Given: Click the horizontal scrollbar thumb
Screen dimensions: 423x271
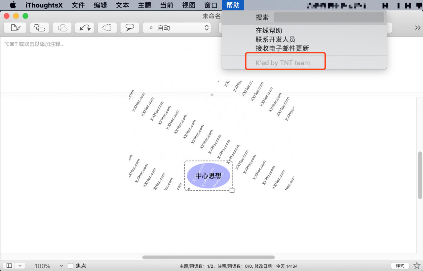Looking at the screenshot, I should 209,257.
